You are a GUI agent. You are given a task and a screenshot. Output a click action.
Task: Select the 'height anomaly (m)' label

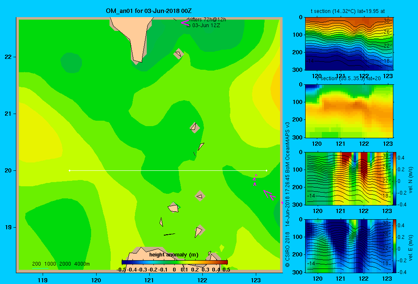(174, 255)
